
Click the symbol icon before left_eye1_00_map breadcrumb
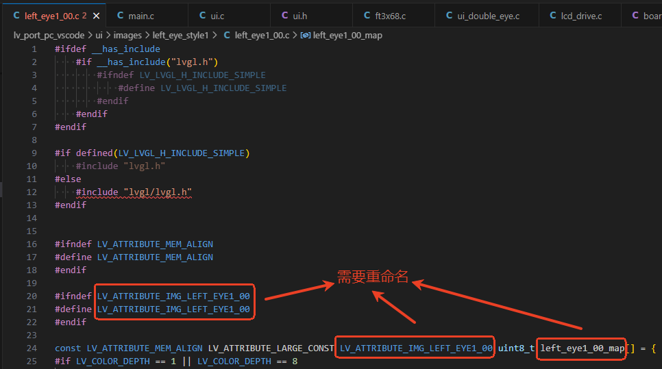click(305, 36)
